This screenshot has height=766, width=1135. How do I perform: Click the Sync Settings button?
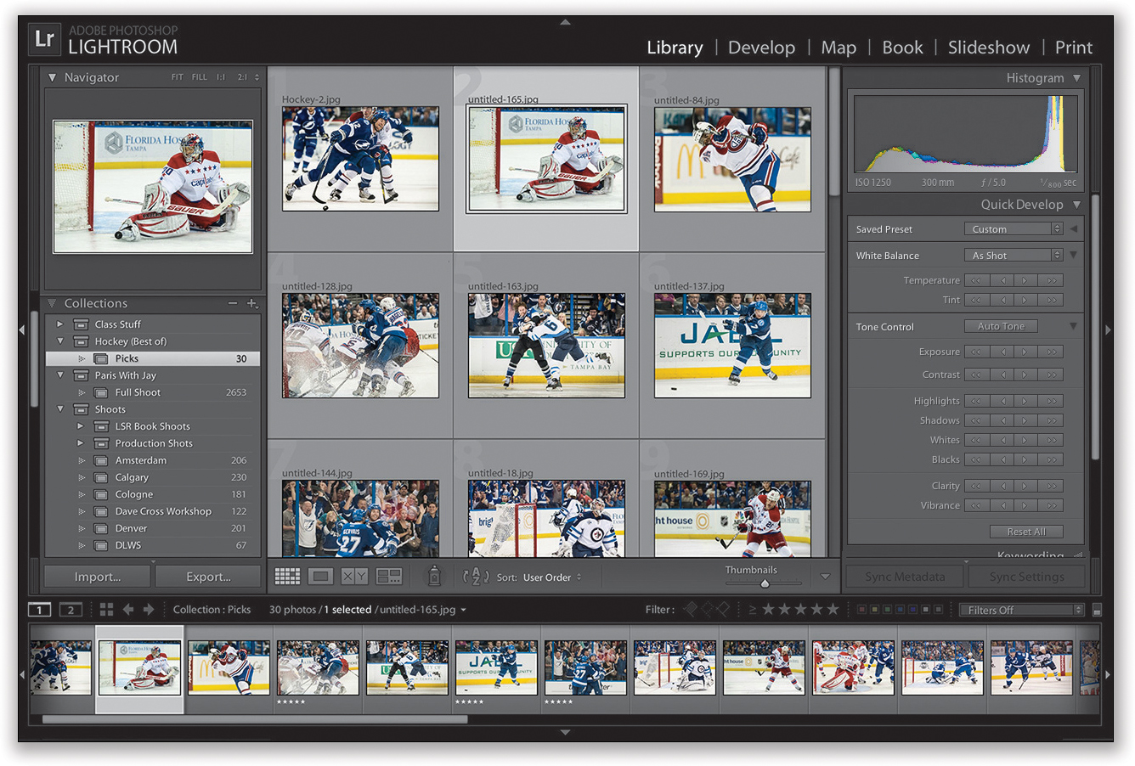pyautogui.click(x=1026, y=577)
